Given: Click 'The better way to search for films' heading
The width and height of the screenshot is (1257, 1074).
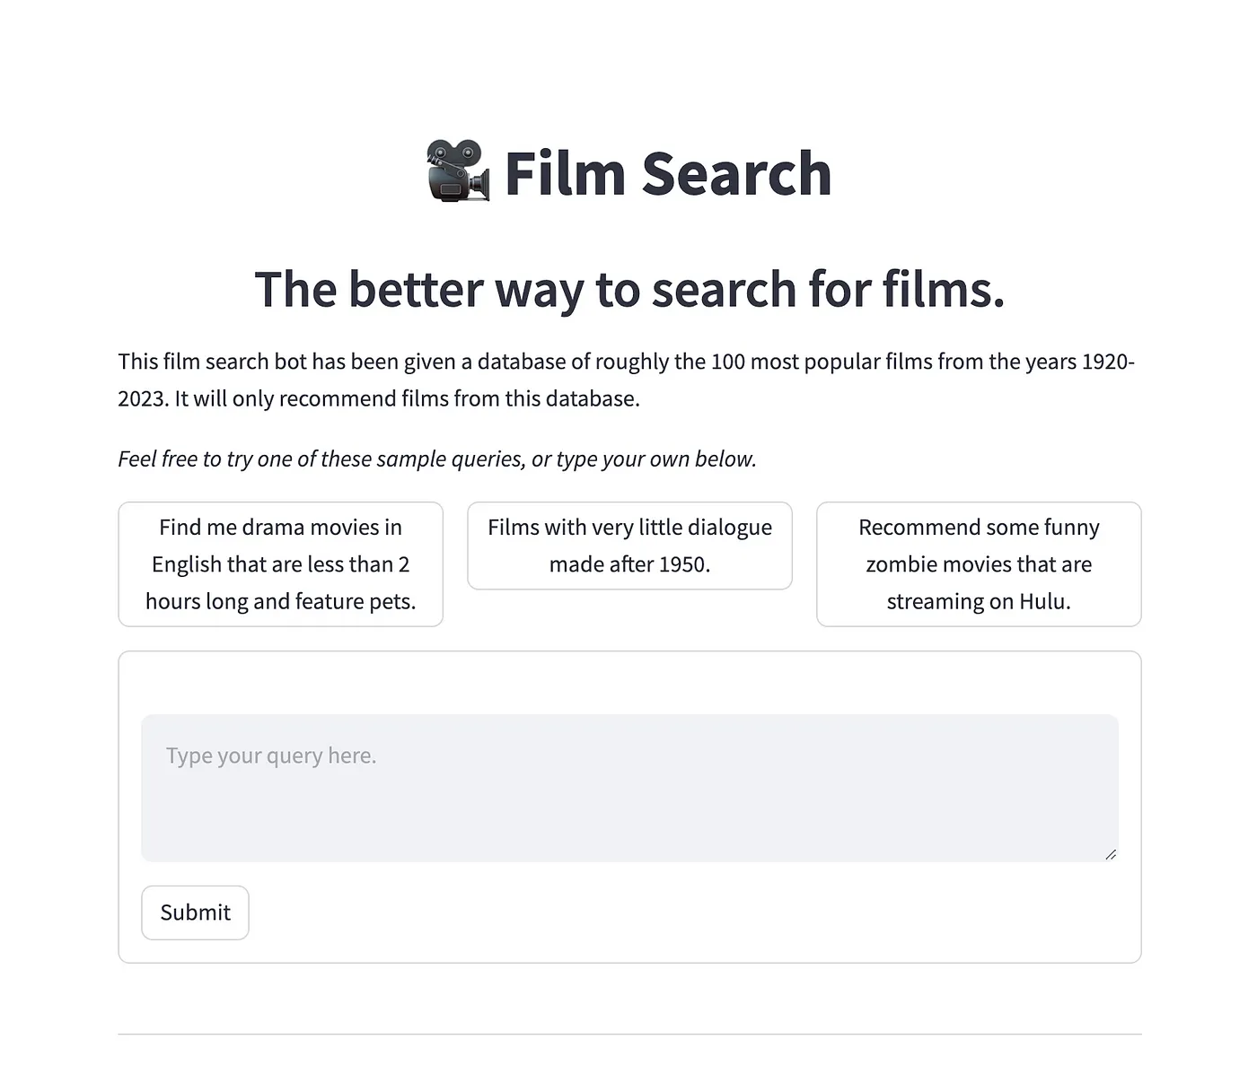Looking at the screenshot, I should (x=629, y=289).
